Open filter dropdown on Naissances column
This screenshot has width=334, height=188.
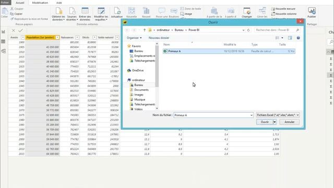(x=77, y=38)
